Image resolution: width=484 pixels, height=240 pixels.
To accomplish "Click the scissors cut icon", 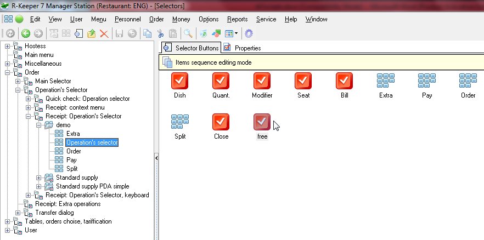I will [x=160, y=33].
